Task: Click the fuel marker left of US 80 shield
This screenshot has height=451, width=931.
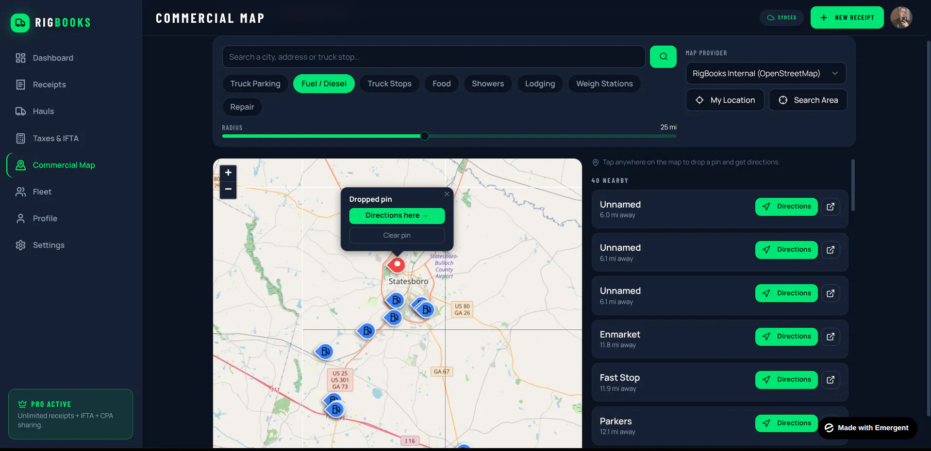Action: (426, 309)
